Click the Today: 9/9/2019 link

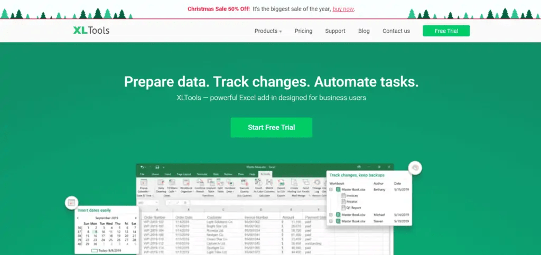click(107, 251)
